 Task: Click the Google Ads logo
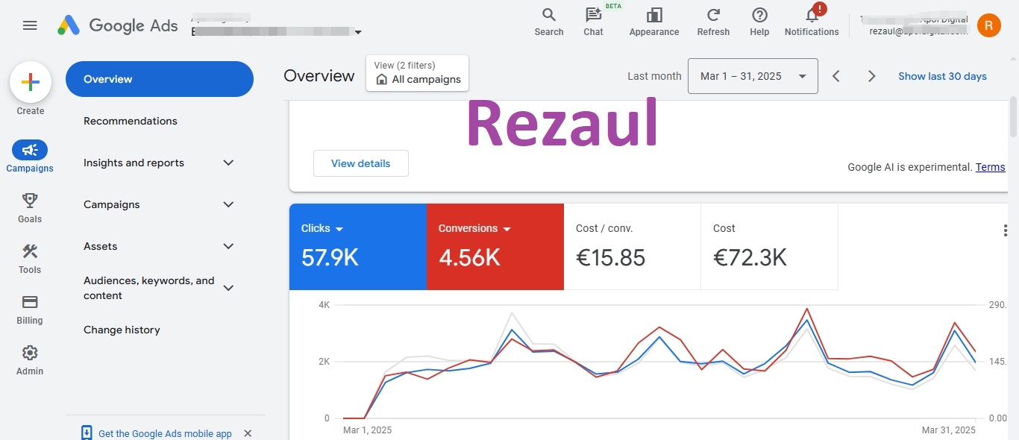point(118,25)
